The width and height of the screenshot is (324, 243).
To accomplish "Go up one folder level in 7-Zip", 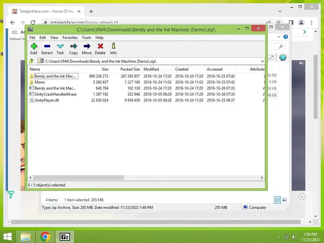I will click(31, 61).
